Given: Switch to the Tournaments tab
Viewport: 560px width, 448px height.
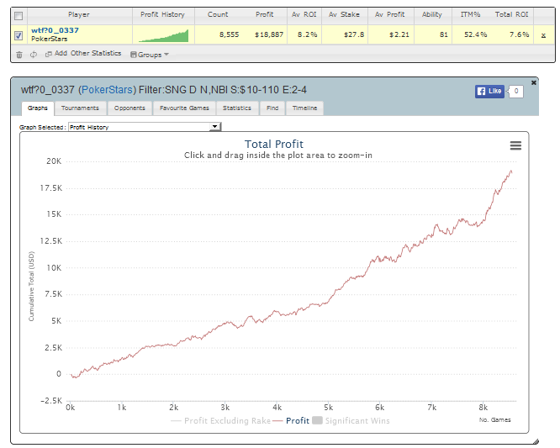Looking at the screenshot, I should (x=80, y=108).
